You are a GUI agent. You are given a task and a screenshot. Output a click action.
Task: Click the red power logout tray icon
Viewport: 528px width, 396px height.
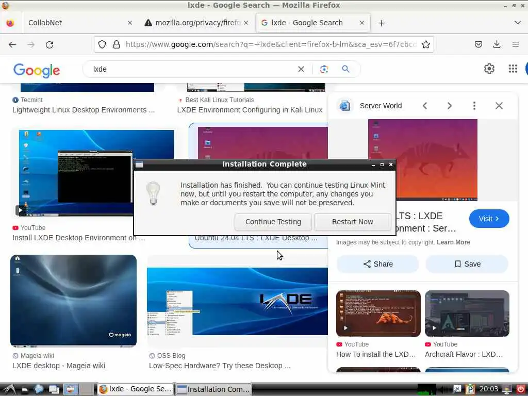[520, 389]
